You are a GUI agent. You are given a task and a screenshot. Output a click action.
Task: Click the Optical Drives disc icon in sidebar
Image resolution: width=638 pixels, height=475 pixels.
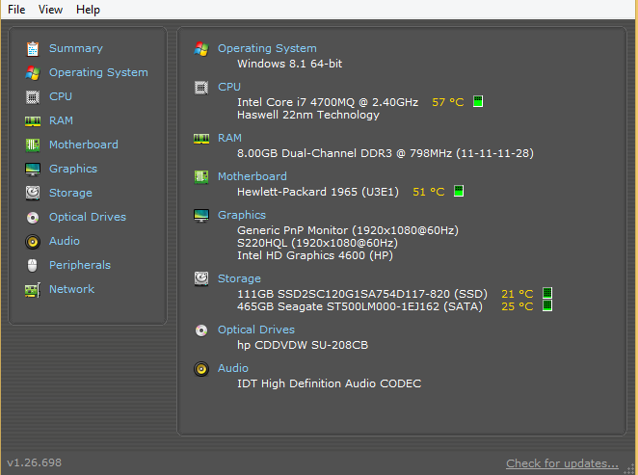click(33, 217)
